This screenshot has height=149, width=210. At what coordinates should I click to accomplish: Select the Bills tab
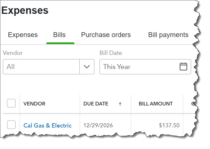point(59,35)
